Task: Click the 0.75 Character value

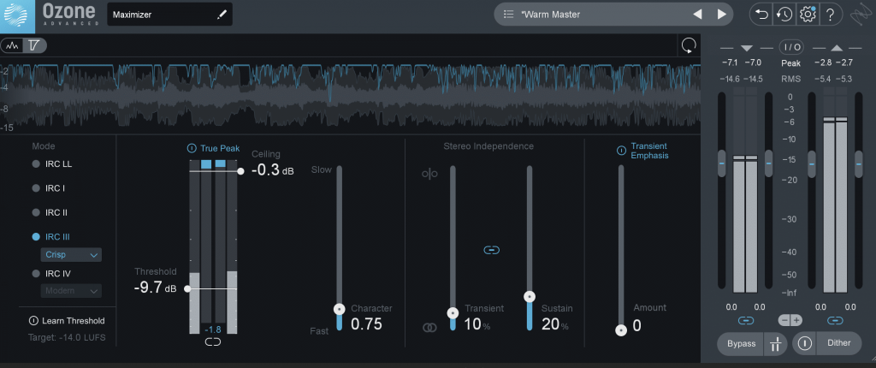Action: 366,324
